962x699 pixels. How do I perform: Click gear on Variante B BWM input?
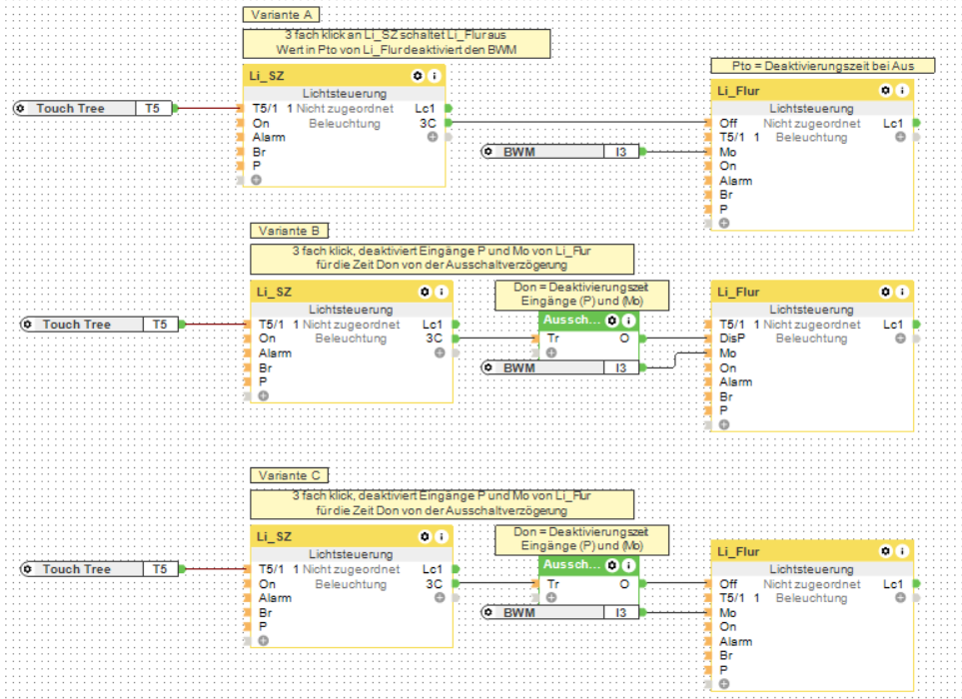click(x=488, y=367)
